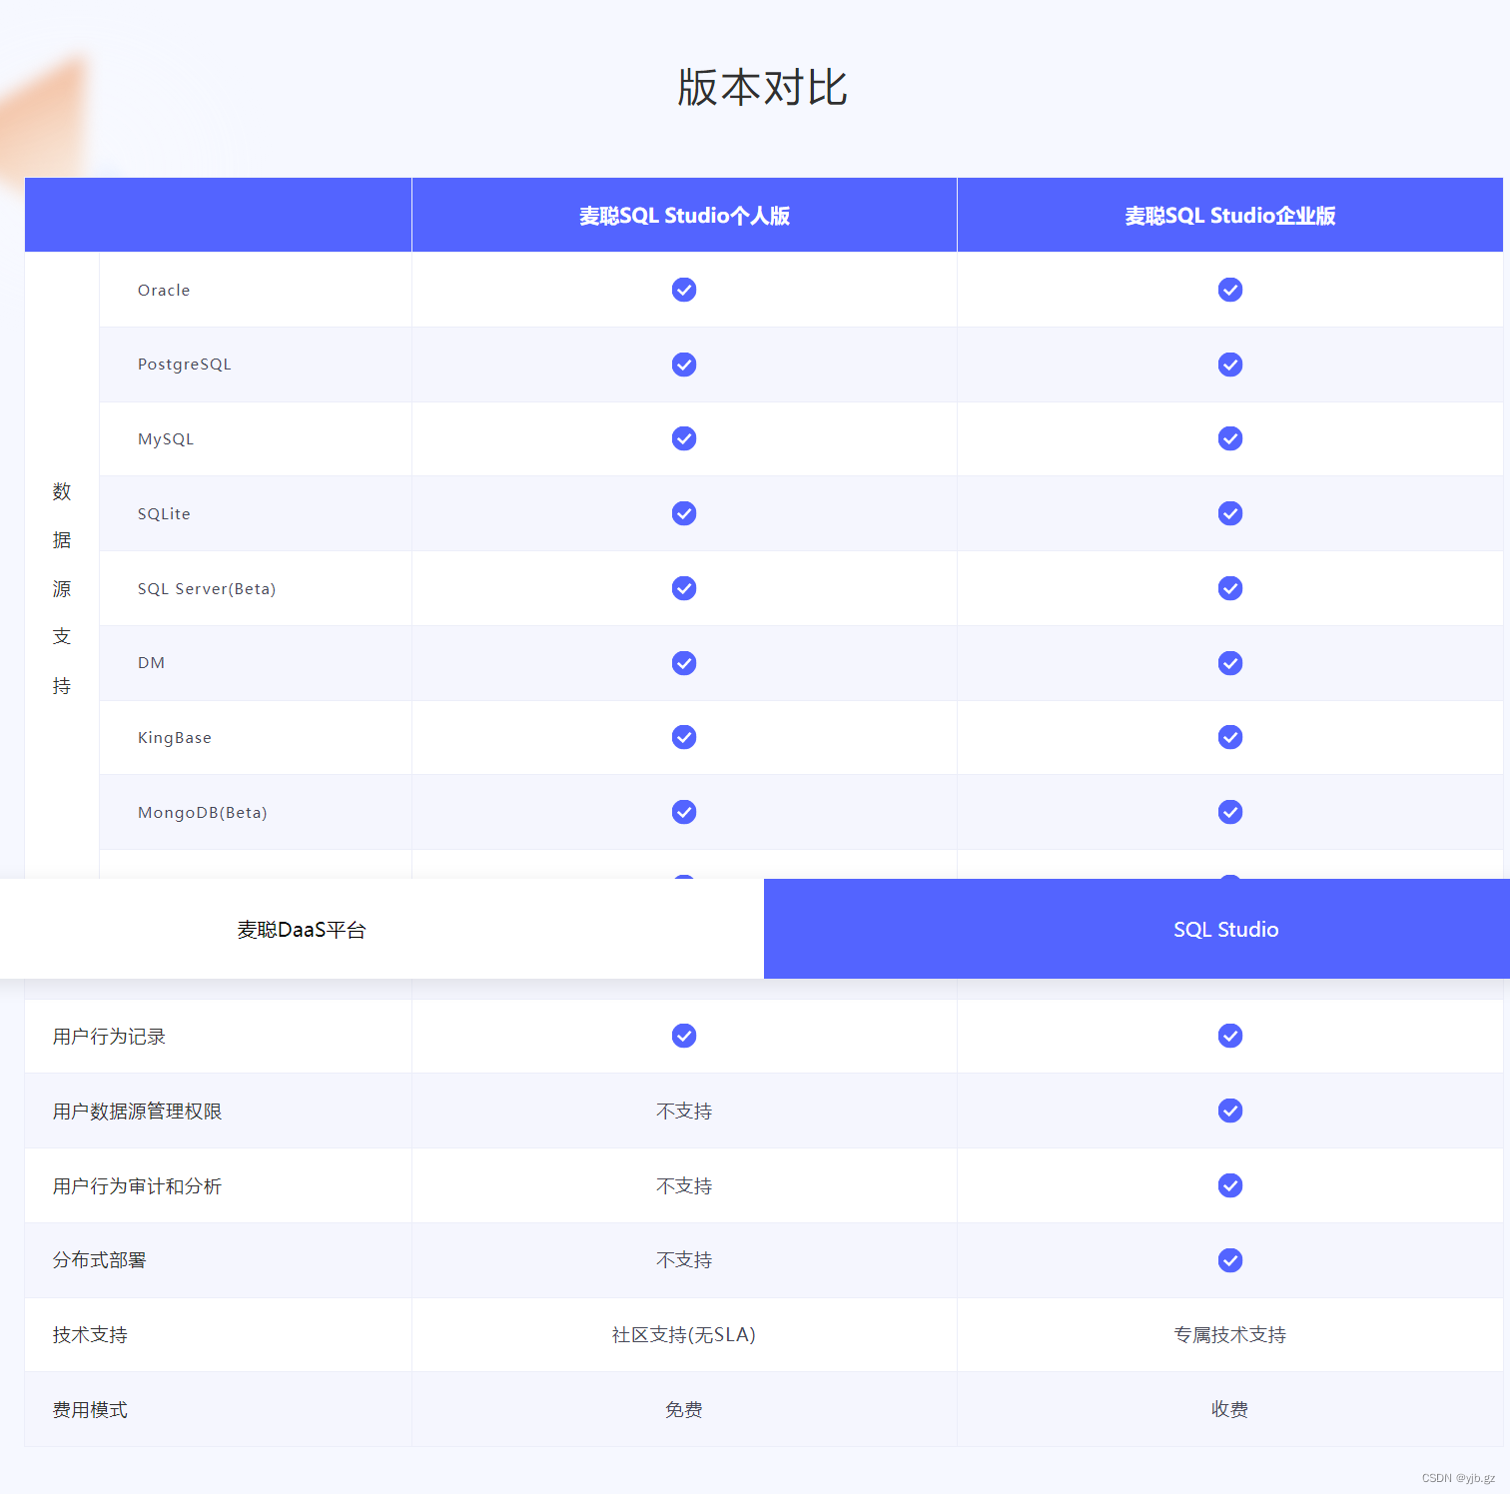Select the 分布式部署 checkmark under 企业版
1510x1494 pixels.
click(x=1229, y=1260)
